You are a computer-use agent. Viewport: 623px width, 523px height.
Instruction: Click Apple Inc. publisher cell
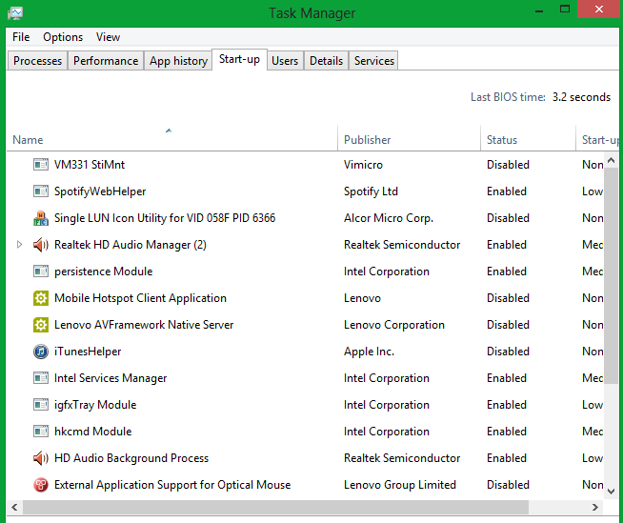[369, 352]
